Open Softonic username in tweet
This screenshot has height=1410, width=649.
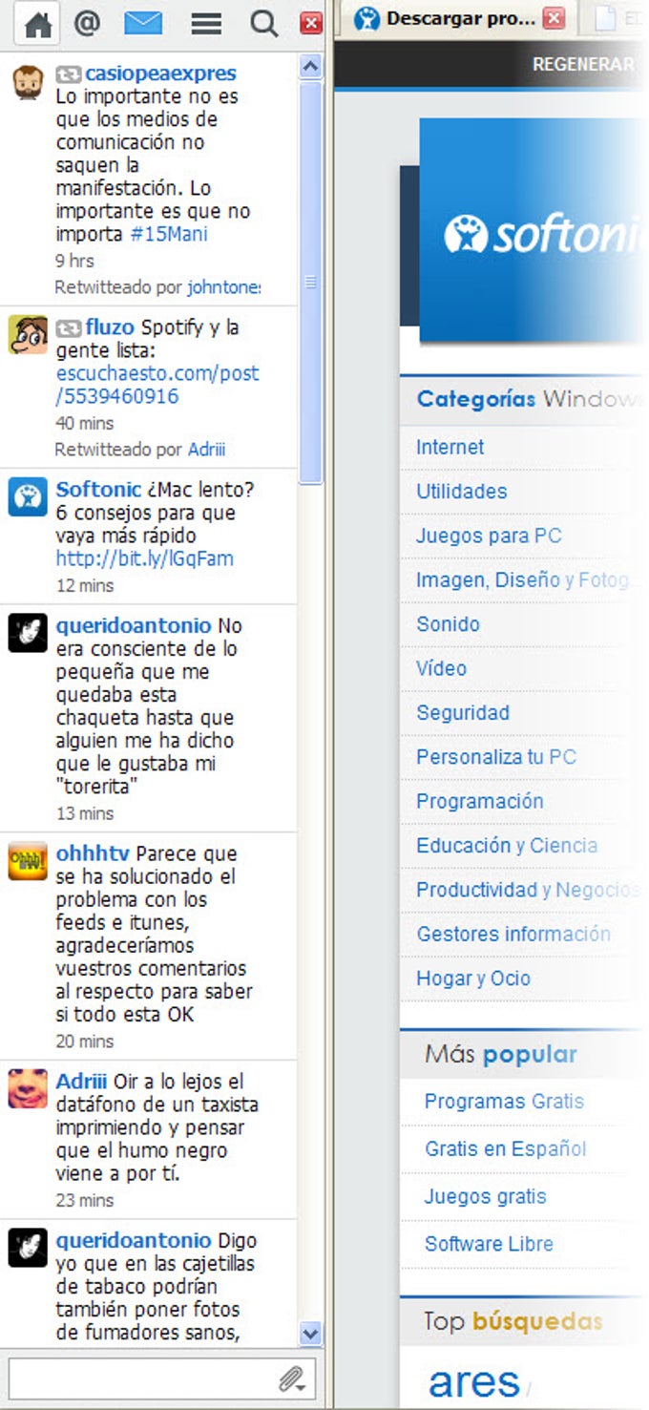98,490
